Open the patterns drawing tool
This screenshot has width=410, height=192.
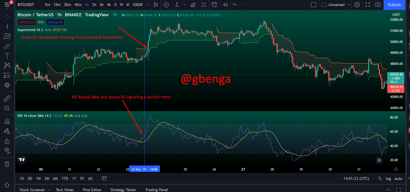(7, 65)
